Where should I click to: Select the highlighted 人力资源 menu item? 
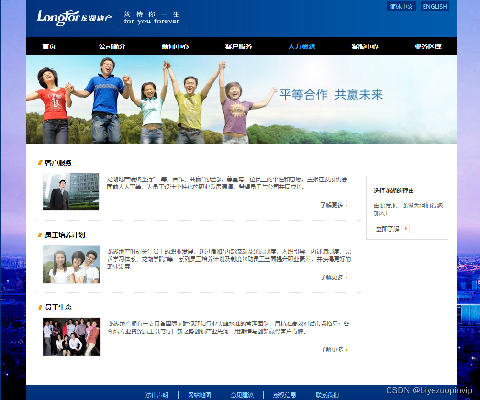click(301, 46)
